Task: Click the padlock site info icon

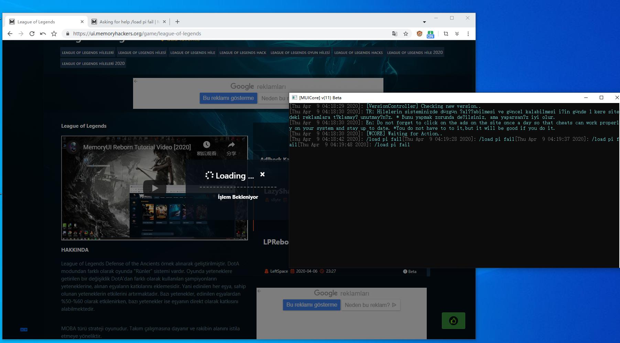Action: [68, 34]
